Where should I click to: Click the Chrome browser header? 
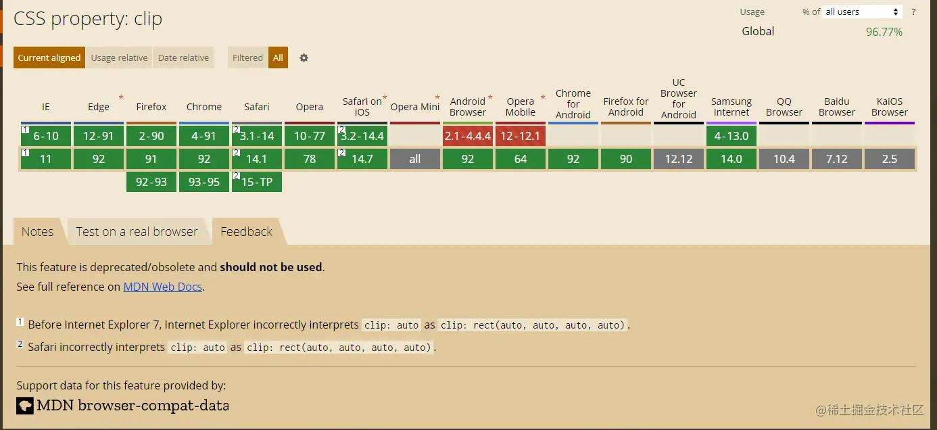pyautogui.click(x=204, y=107)
